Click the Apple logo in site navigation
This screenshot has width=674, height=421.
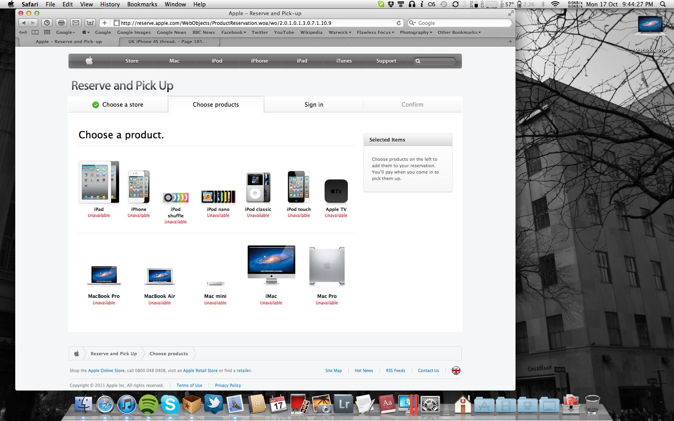point(89,61)
